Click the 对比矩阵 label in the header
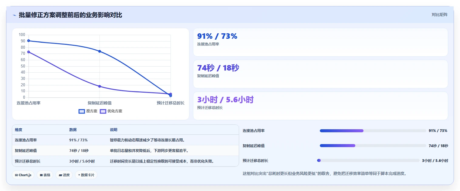Image resolution: width=460 pixels, height=191 pixels. point(439,15)
